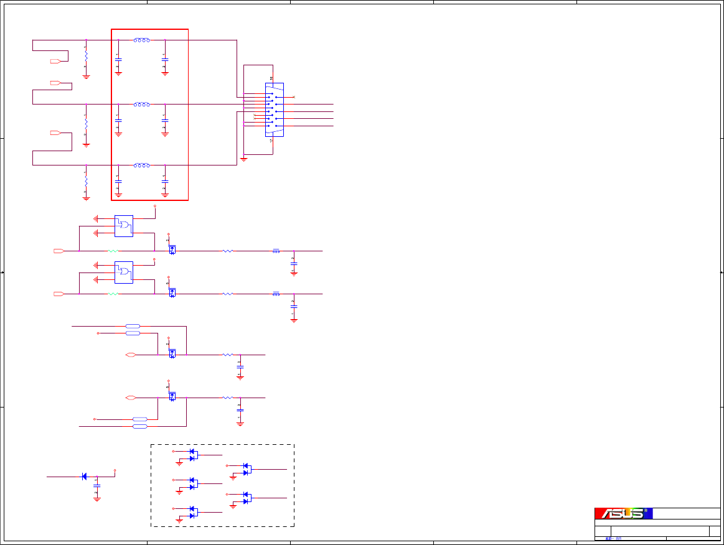Click the top-left dual diode in dashed box
This screenshot has height=545, width=724.
194,455
